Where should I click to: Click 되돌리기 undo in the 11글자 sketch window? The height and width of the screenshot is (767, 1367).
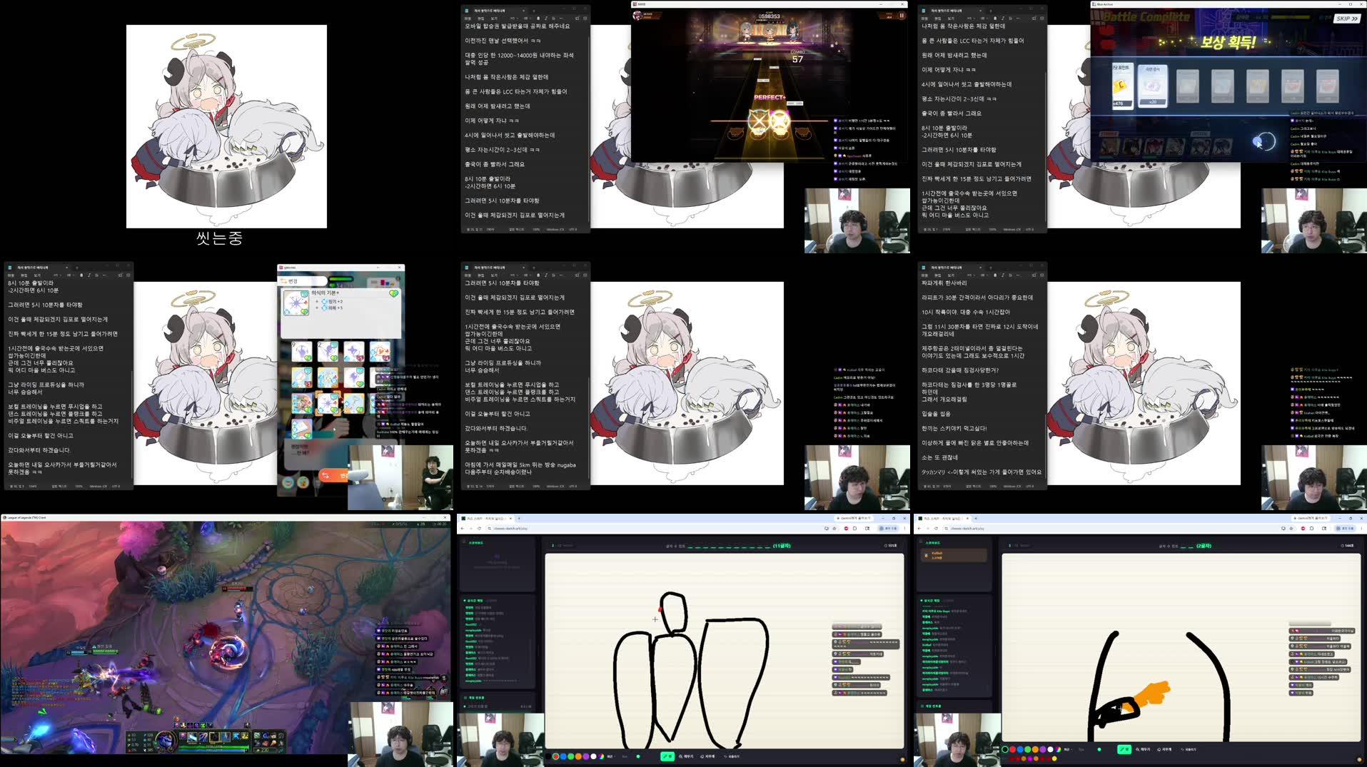click(x=732, y=756)
